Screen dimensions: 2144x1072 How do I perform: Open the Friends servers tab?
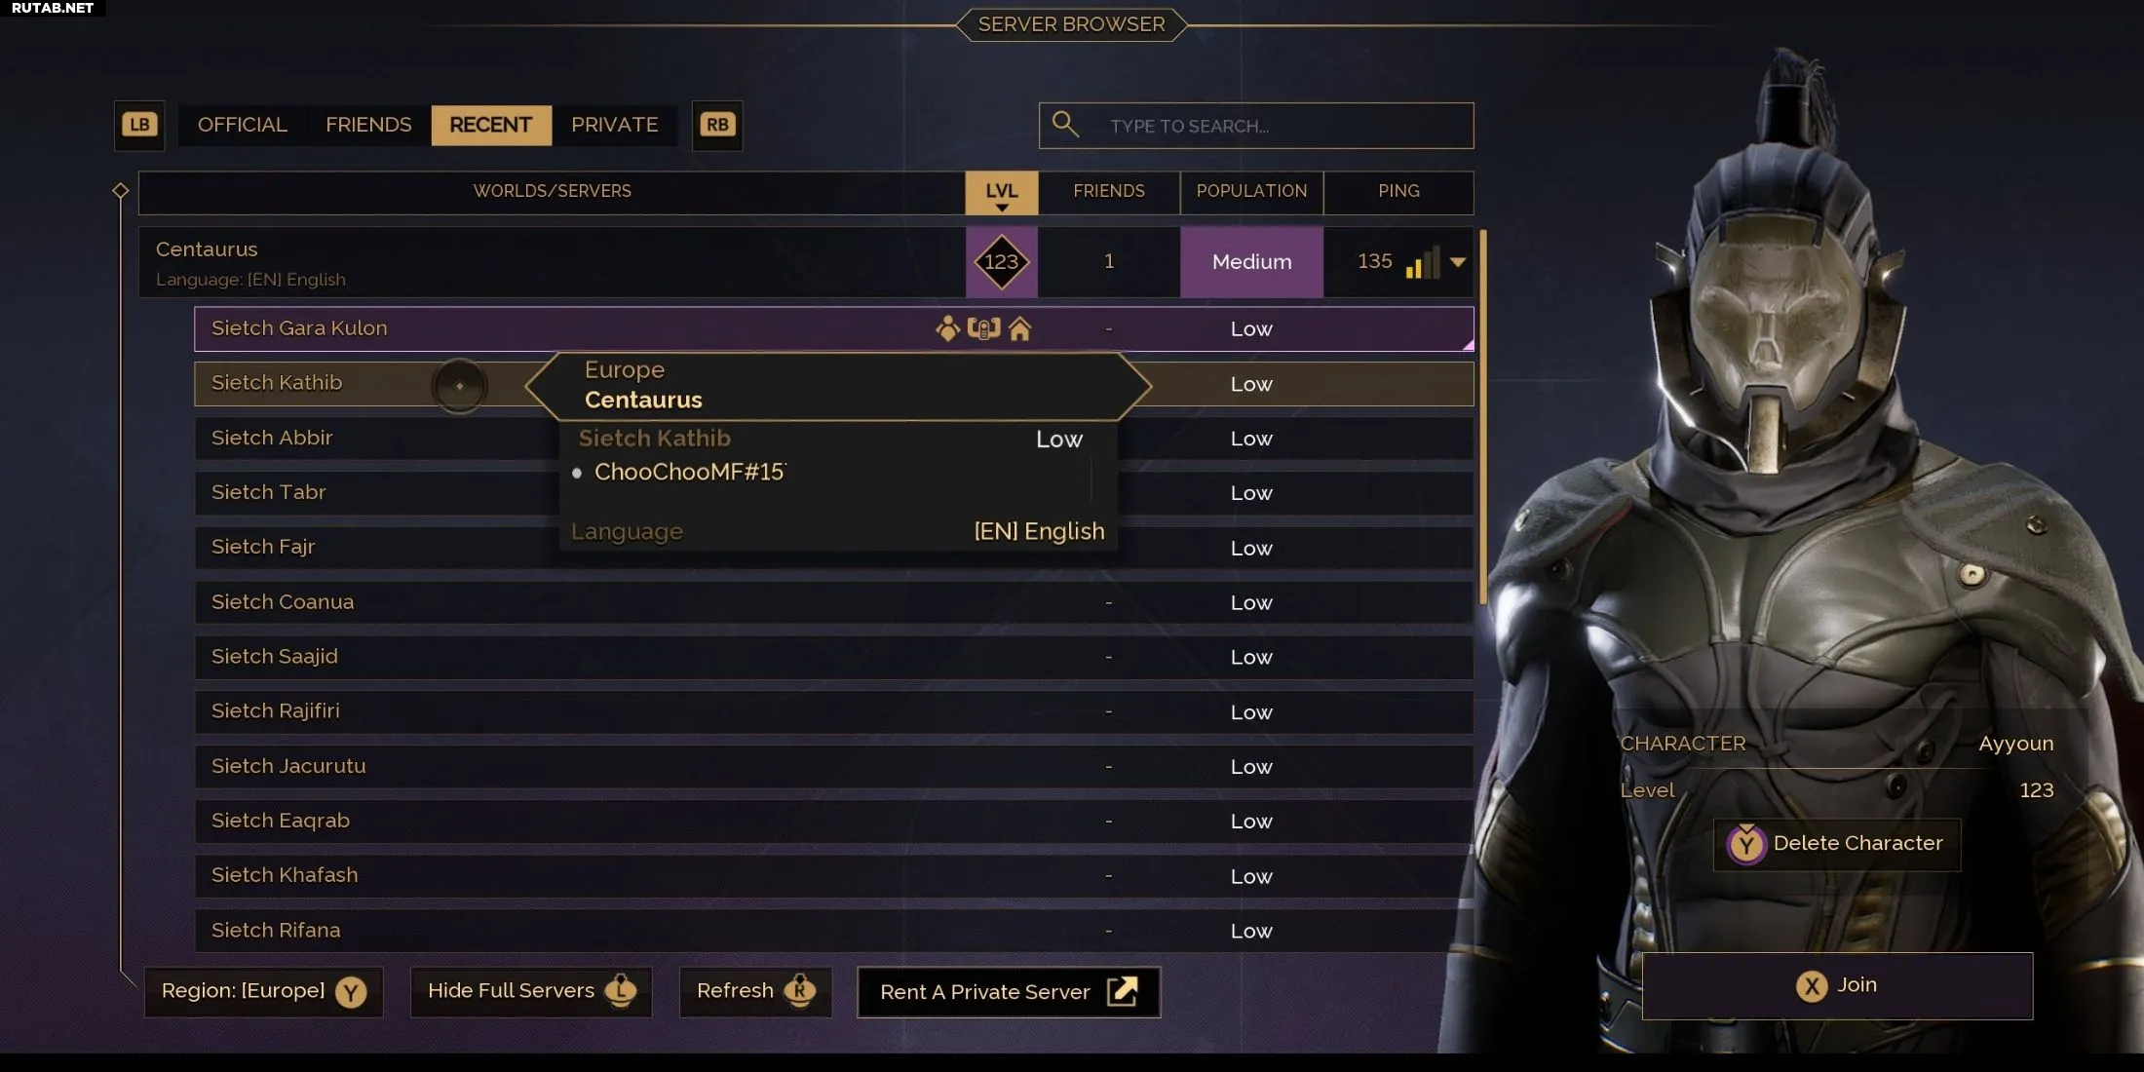[368, 125]
